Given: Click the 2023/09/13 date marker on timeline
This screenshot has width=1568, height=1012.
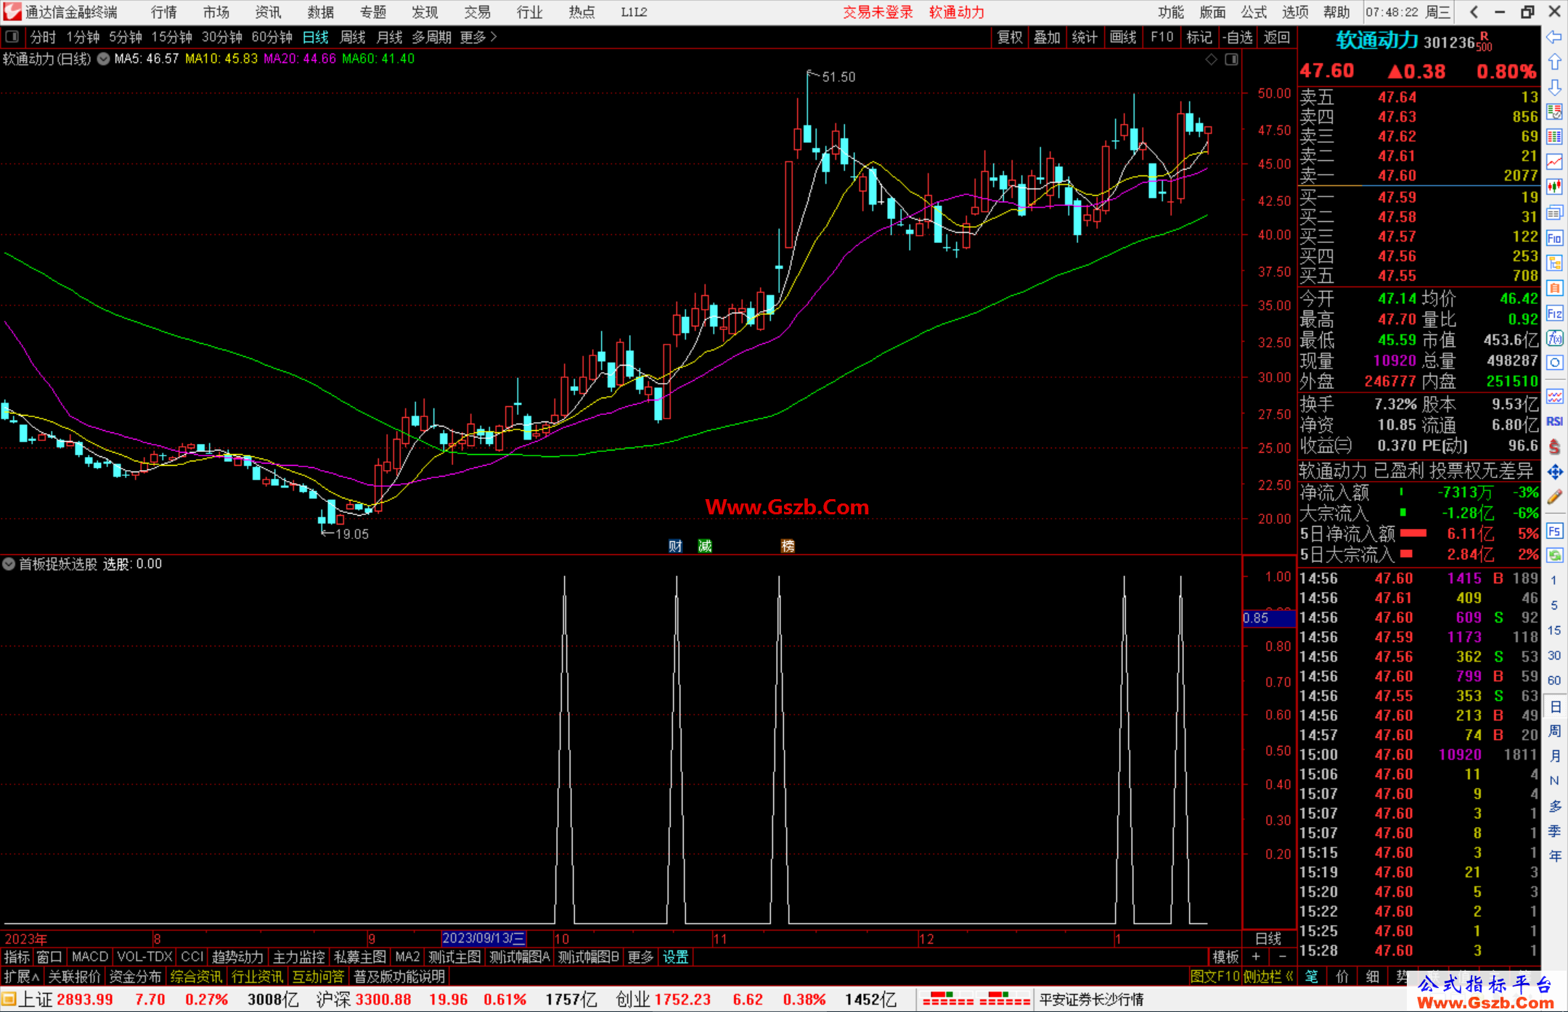Looking at the screenshot, I should (483, 939).
